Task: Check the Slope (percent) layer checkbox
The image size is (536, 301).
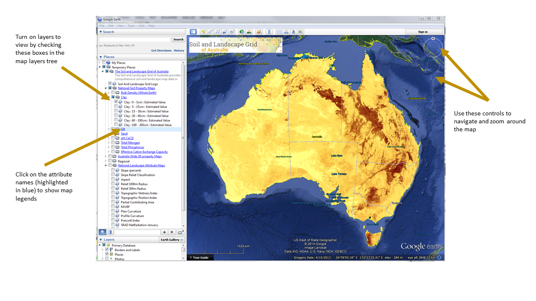Action: click(113, 171)
